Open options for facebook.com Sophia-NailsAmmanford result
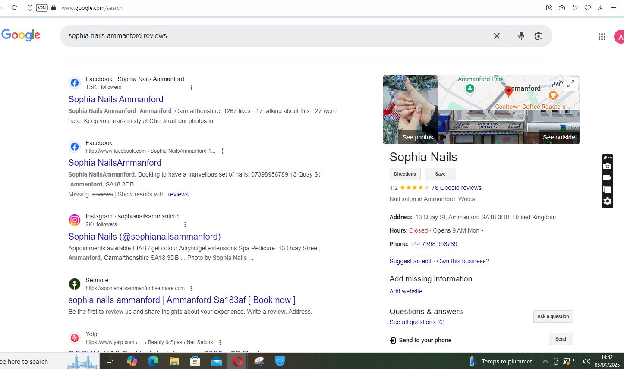This screenshot has height=369, width=624. pos(223,151)
